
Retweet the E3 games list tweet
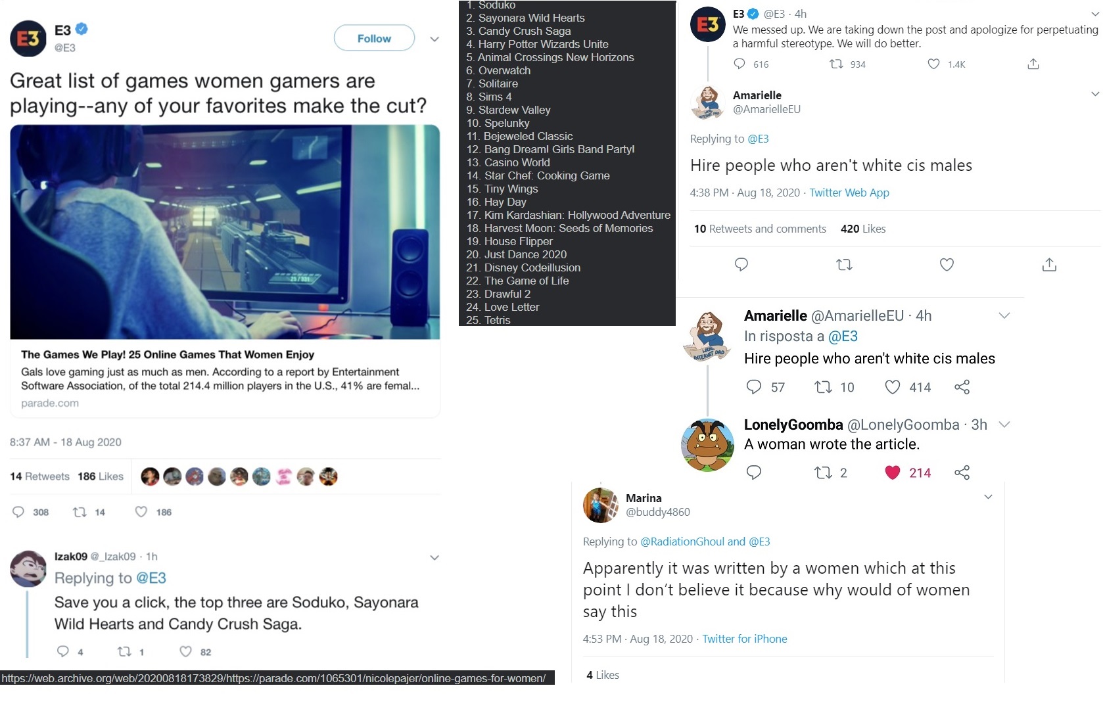80,512
